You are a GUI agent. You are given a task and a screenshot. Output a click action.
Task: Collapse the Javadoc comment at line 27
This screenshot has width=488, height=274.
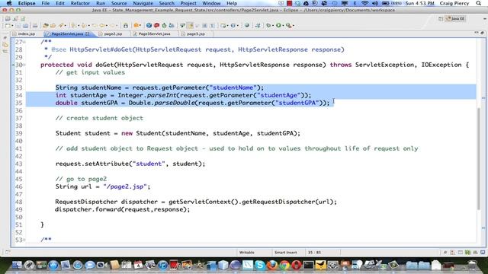point(24,42)
